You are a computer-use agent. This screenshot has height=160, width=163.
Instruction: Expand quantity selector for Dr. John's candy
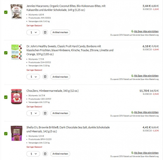pyautogui.click(x=33, y=77)
